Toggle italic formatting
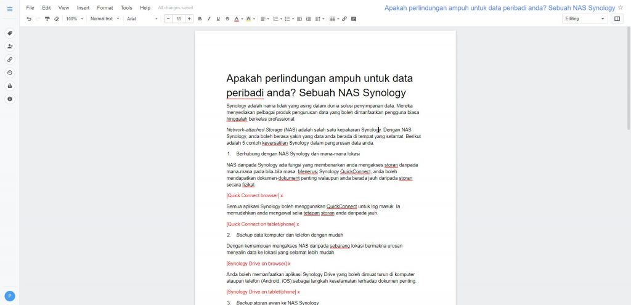 (209, 18)
